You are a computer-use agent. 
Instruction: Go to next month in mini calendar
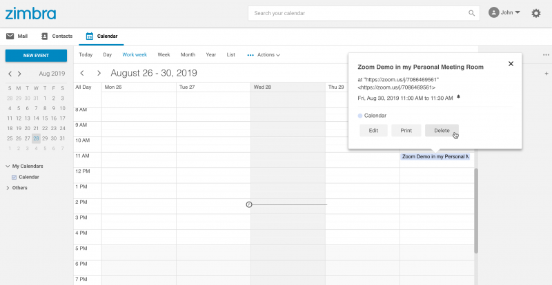click(x=19, y=74)
